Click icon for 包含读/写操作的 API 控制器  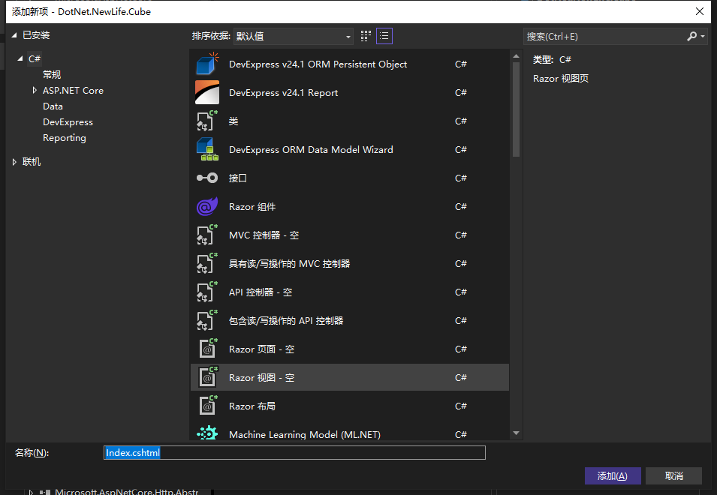pyautogui.click(x=207, y=320)
